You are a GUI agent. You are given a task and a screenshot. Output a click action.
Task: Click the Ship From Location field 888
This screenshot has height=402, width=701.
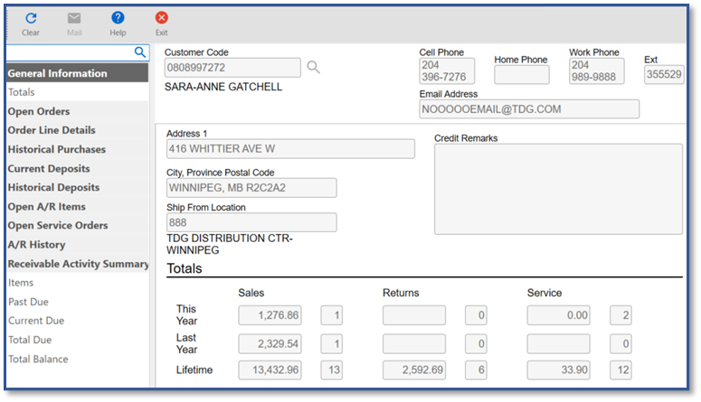[251, 222]
